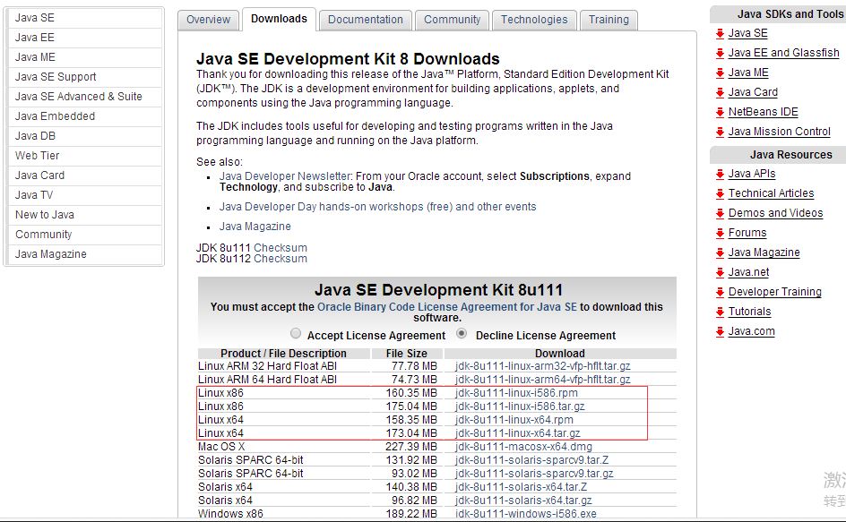Download jdk-8u111-linux-arm32-vfp-hflt.tar.gz

(542, 366)
